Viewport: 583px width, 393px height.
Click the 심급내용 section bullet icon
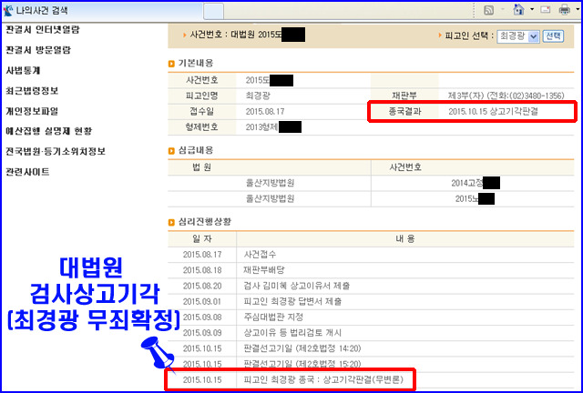tap(171, 151)
